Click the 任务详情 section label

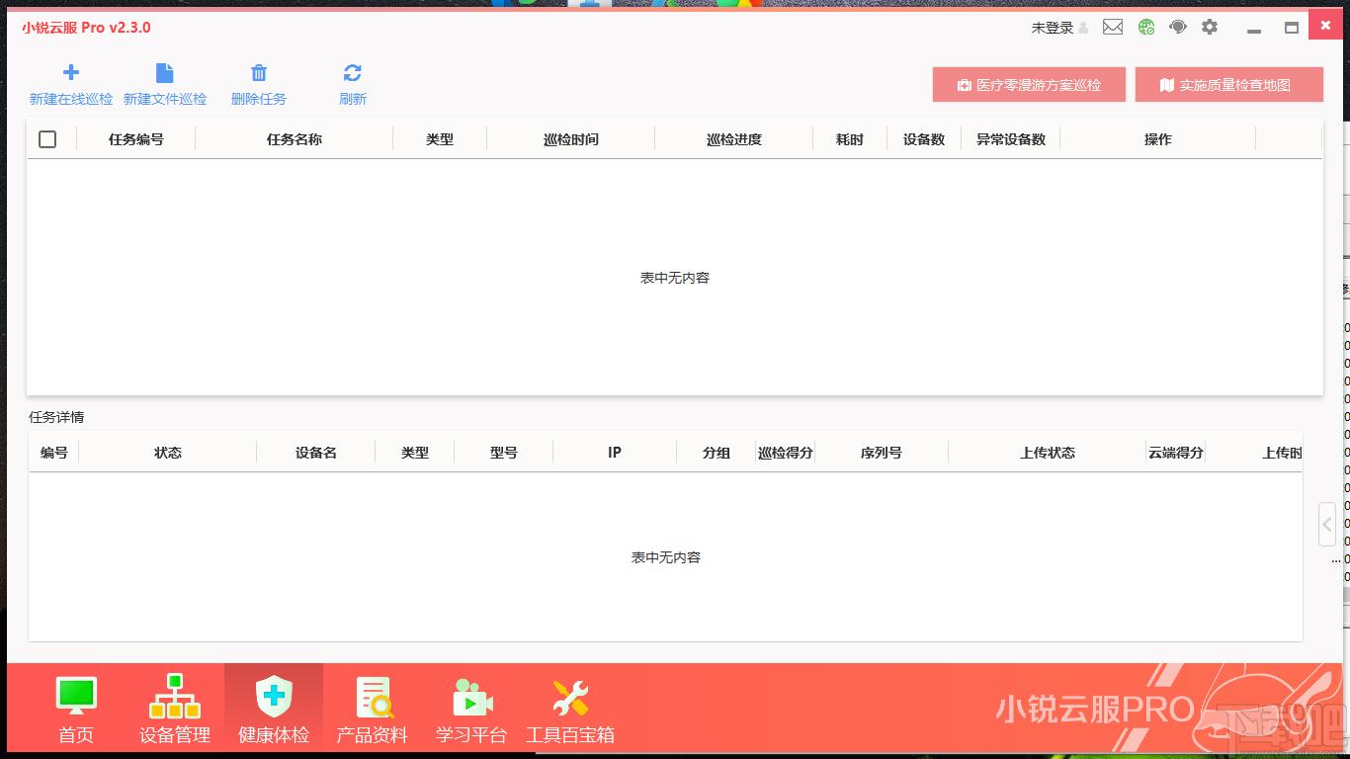tap(56, 417)
